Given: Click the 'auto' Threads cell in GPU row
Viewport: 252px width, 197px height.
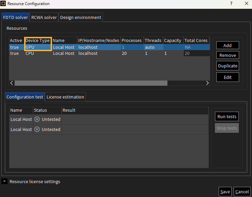Looking at the screenshot, I should pos(154,47).
